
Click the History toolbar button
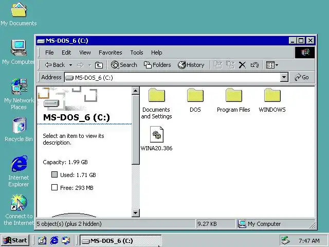(x=191, y=65)
